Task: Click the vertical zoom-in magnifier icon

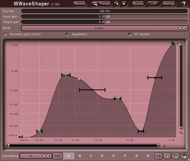Action: point(180,132)
